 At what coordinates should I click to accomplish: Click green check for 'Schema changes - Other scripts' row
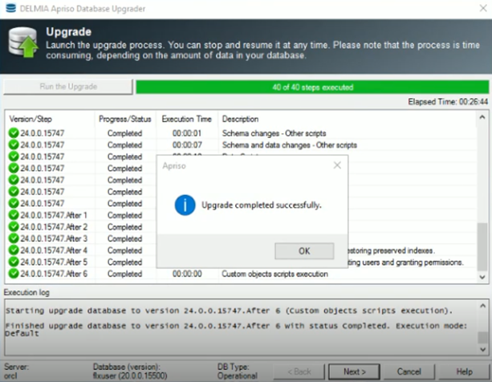14,133
